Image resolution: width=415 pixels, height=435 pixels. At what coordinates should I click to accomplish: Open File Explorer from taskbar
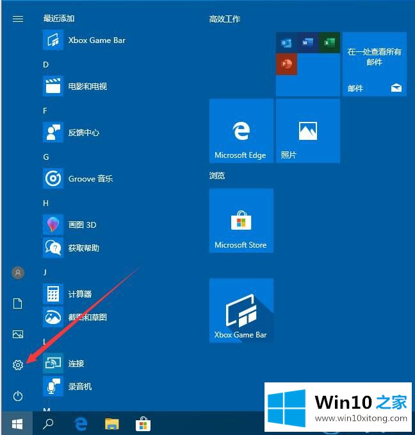(x=112, y=424)
